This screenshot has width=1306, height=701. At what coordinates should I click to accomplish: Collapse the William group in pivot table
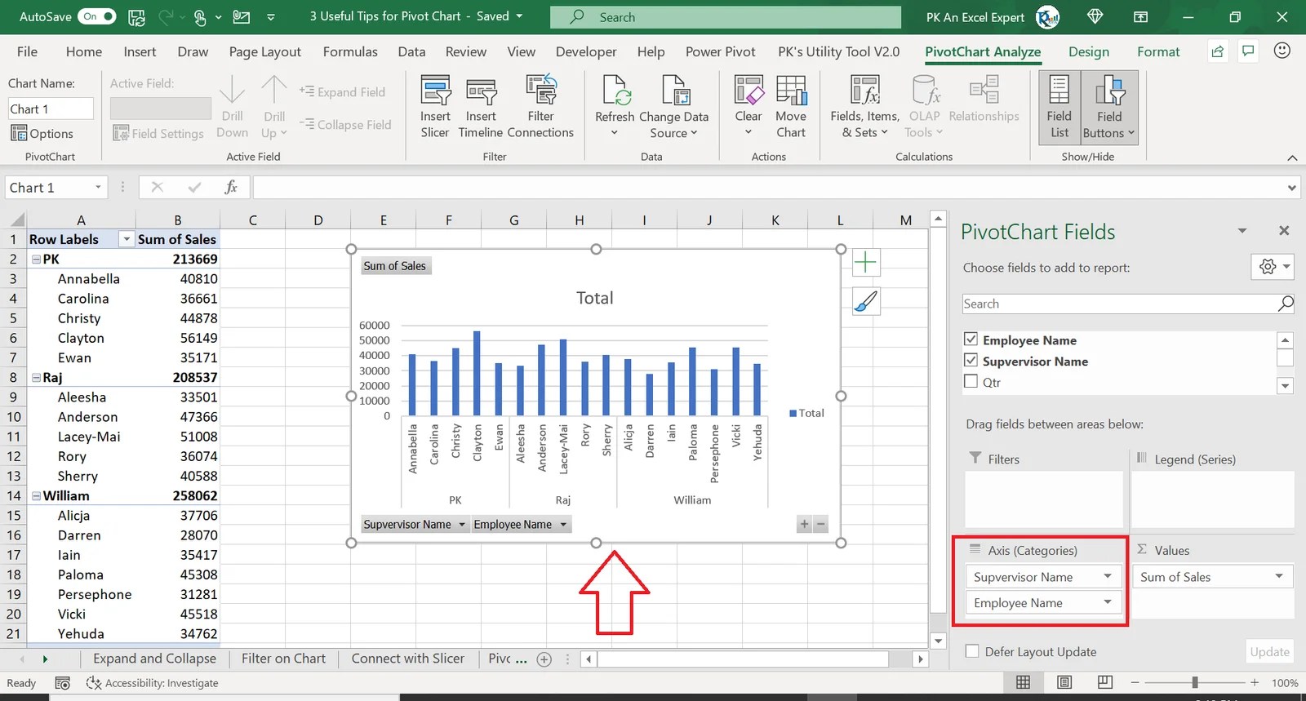click(36, 496)
